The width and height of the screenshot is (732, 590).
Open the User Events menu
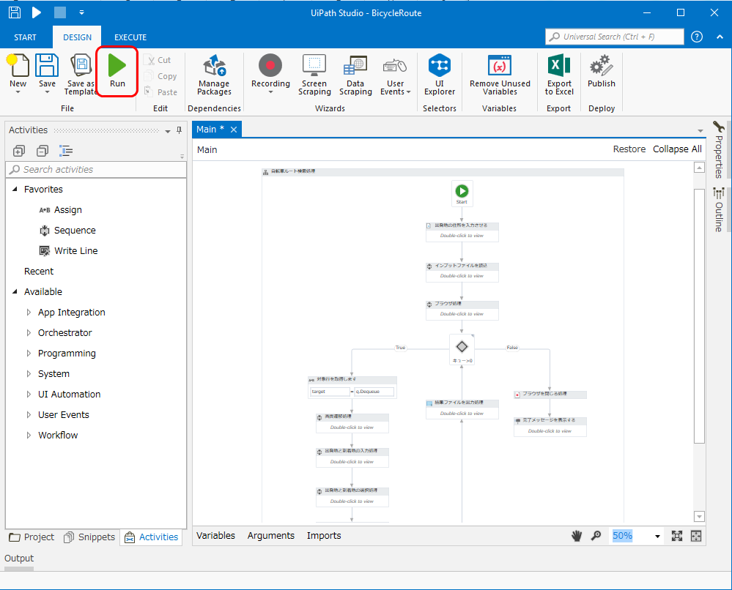point(395,75)
